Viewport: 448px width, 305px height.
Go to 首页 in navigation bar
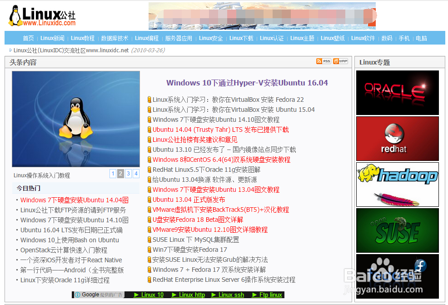click(x=28, y=38)
